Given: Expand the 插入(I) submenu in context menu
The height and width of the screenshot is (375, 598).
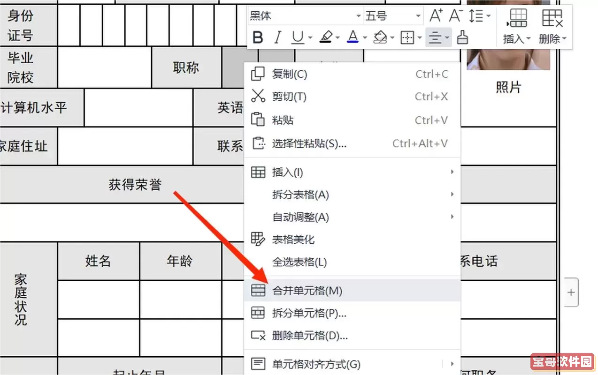Looking at the screenshot, I should (x=288, y=172).
